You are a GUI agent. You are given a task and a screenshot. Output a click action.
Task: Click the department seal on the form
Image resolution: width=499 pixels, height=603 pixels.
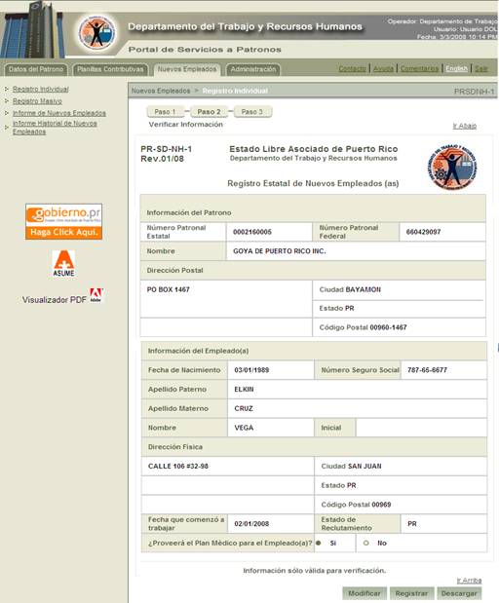451,166
